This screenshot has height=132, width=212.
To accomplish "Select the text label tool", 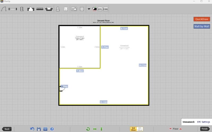I will tap(74, 9).
